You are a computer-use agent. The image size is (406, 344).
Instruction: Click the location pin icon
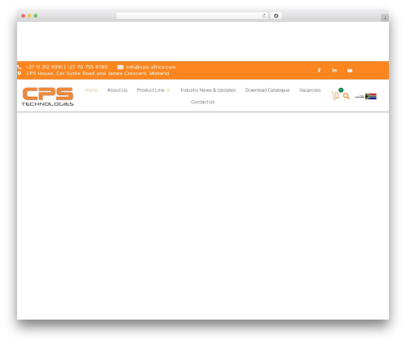pyautogui.click(x=19, y=73)
